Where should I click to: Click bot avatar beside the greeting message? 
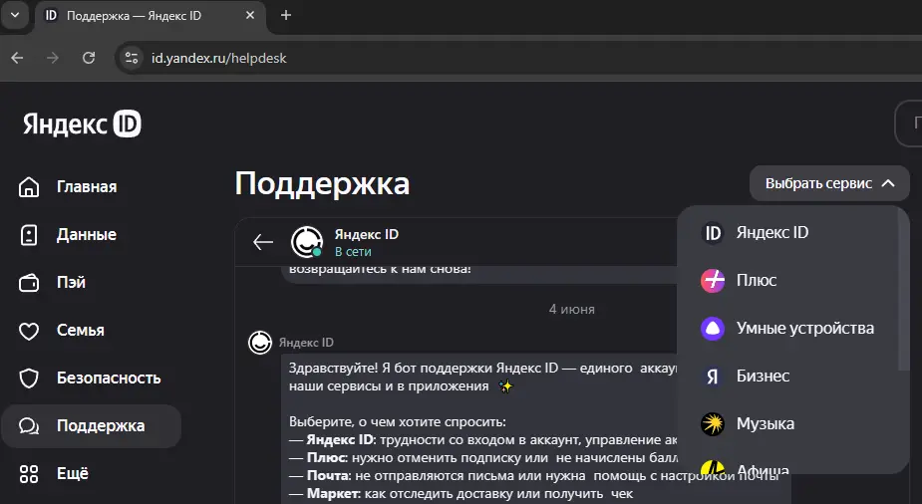pyautogui.click(x=260, y=343)
